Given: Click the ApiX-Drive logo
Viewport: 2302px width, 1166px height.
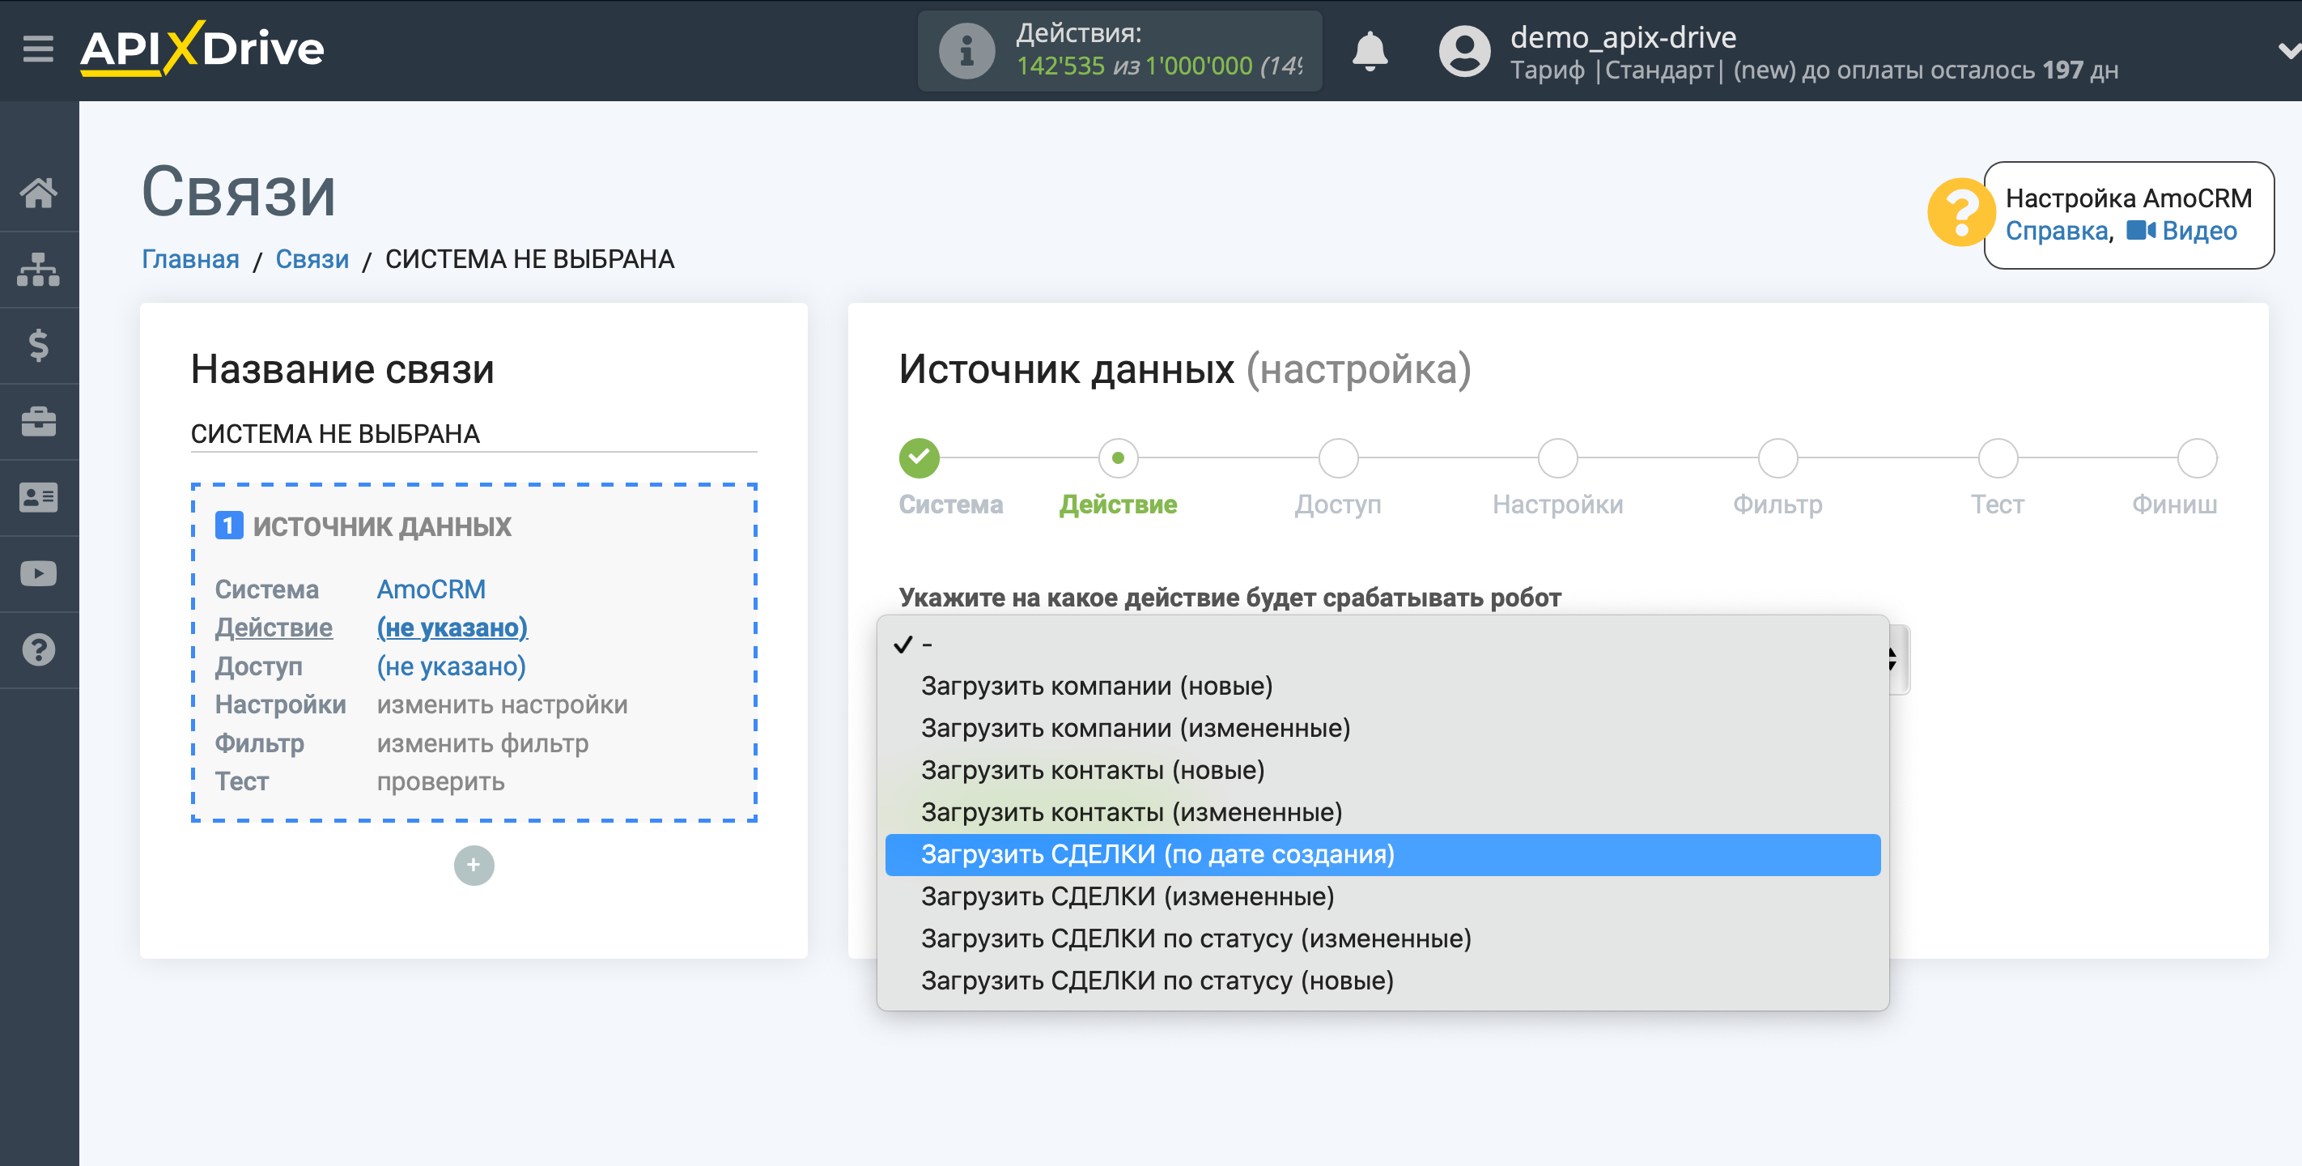Looking at the screenshot, I should (202, 49).
